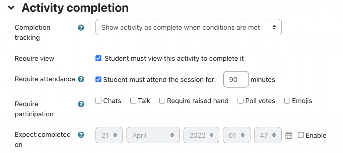Image resolution: width=343 pixels, height=153 pixels.
Task: Enable the Chats participation checkbox
Action: 98,101
